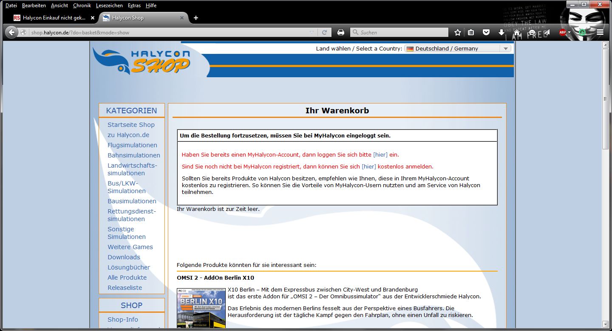This screenshot has height=331, width=612.
Task: Open the Lösungbücher category
Action: coord(129,267)
